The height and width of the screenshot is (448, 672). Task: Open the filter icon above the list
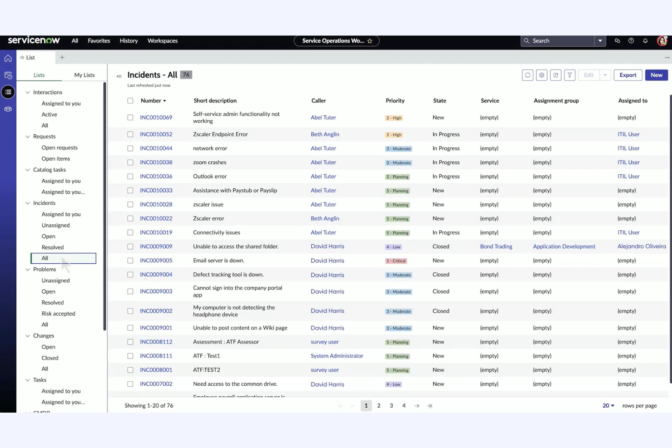[569, 75]
